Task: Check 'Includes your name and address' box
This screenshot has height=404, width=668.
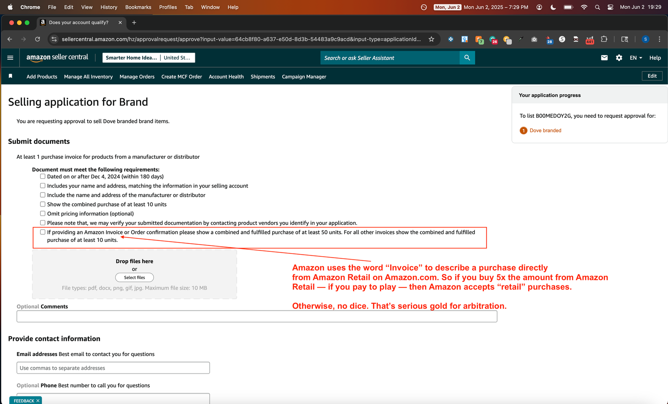Action: pos(43,185)
